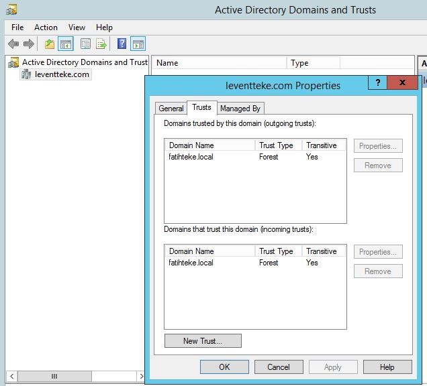427x386 pixels.
Task: Click Cancel in the Properties dialog
Action: pos(279,367)
